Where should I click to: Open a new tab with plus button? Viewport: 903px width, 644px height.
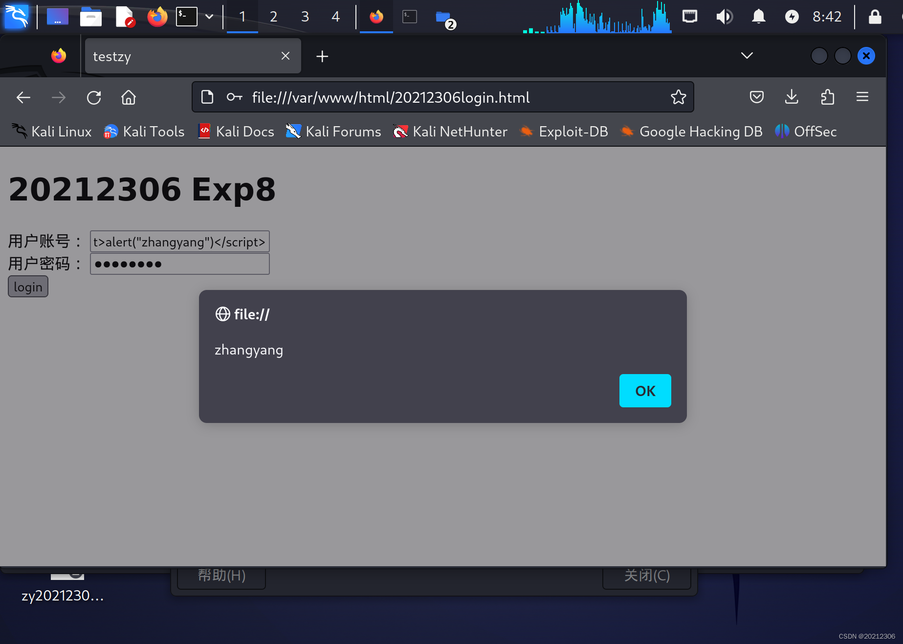(322, 56)
